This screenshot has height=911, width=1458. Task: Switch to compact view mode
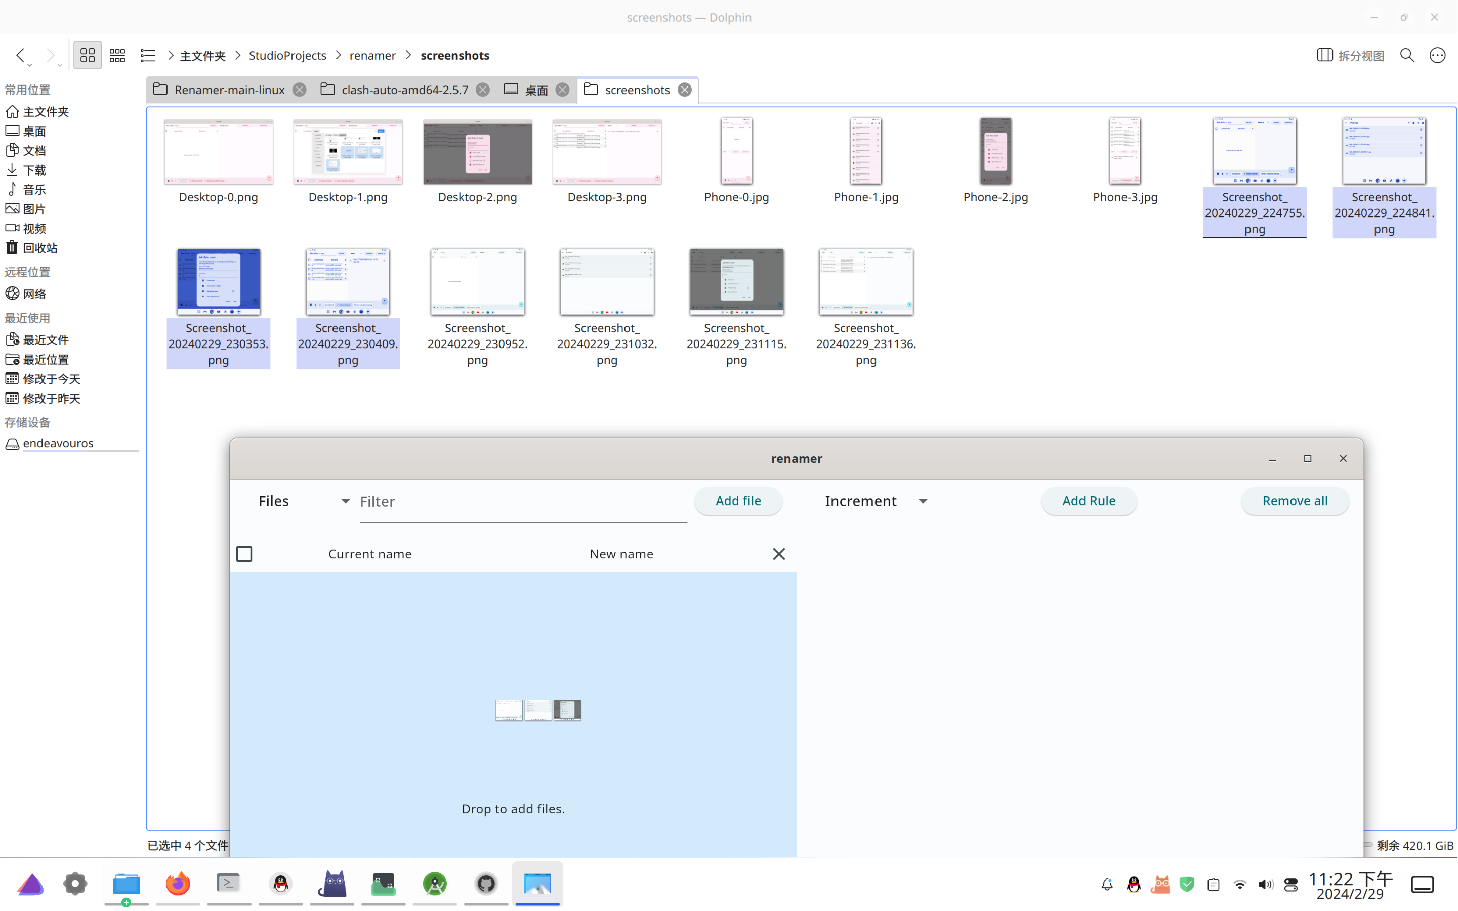117,55
